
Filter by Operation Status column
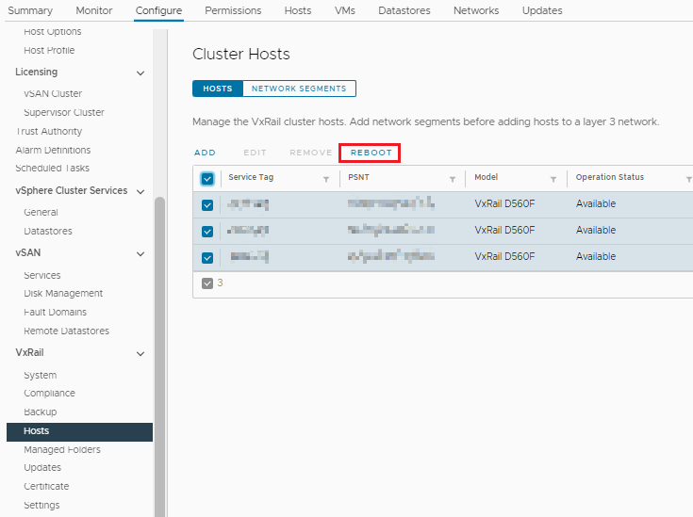click(x=688, y=179)
